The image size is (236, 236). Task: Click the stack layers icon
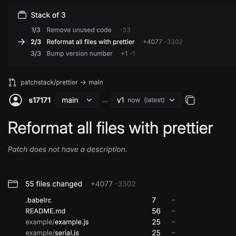tap(22, 15)
